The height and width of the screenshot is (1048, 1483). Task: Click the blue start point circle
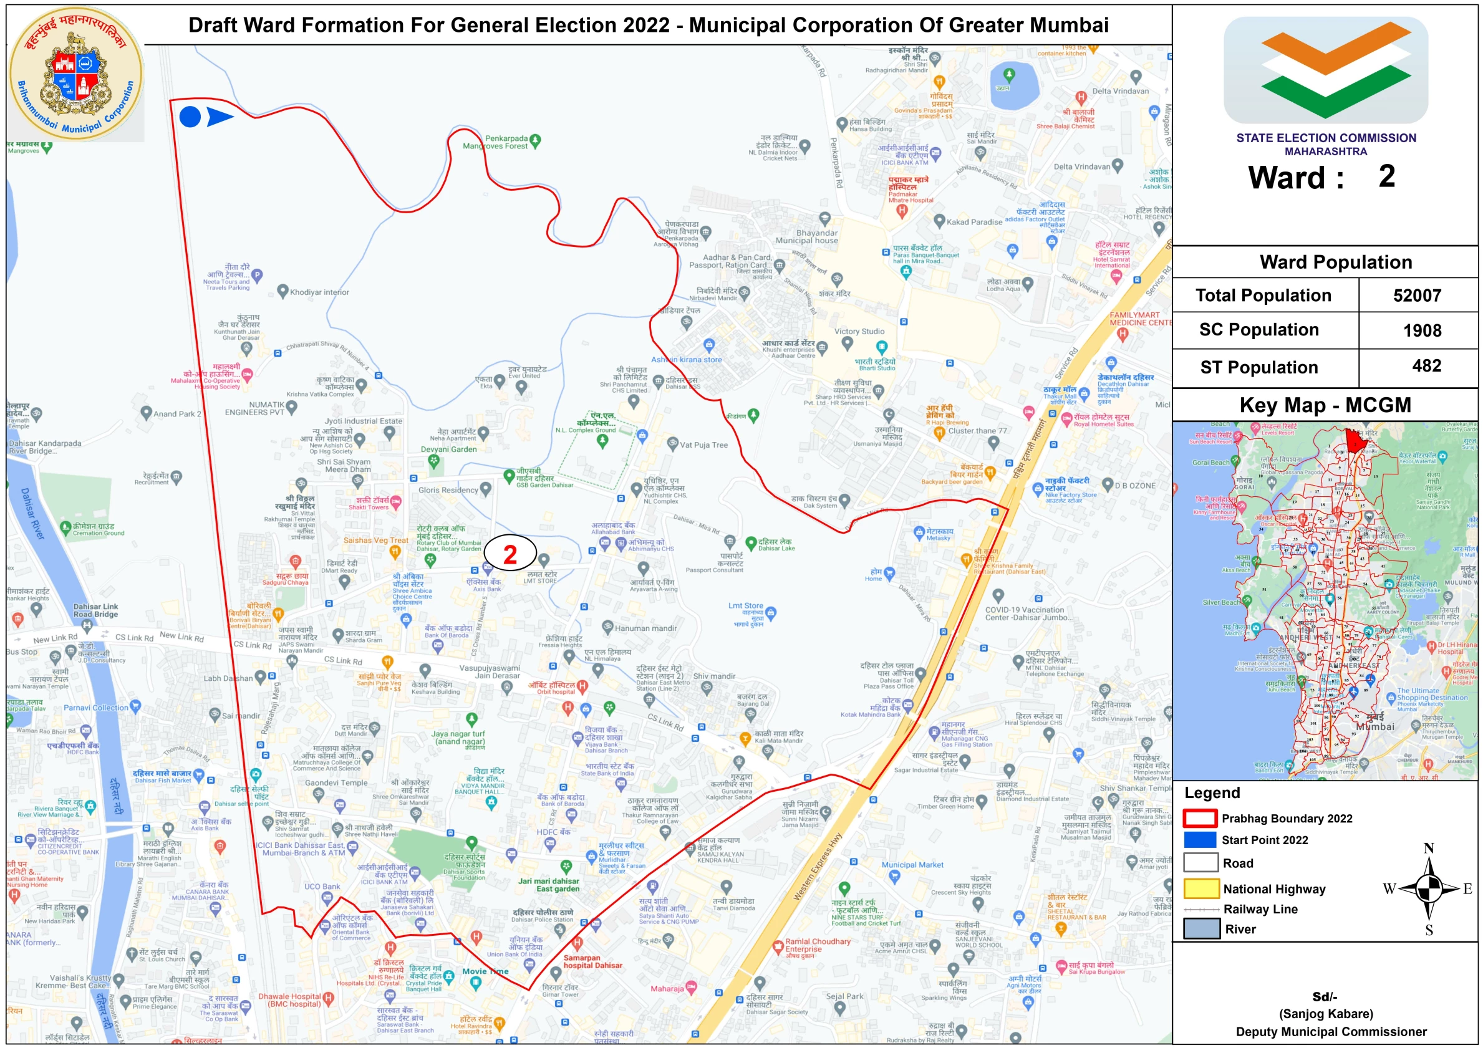pos(190,117)
